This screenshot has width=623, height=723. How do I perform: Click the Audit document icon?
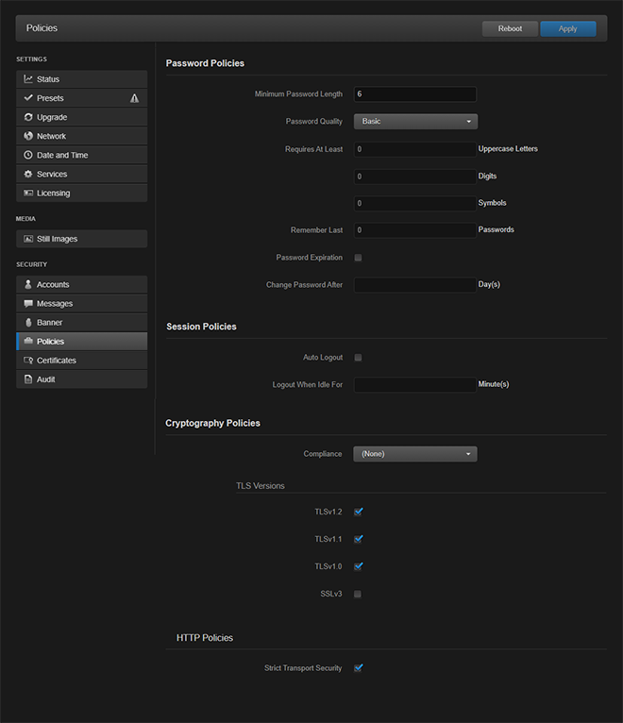[x=28, y=379]
